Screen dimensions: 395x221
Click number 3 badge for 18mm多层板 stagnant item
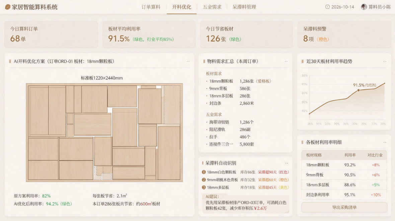(x=204, y=187)
